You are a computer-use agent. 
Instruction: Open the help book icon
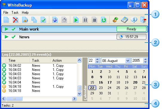point(125,20)
